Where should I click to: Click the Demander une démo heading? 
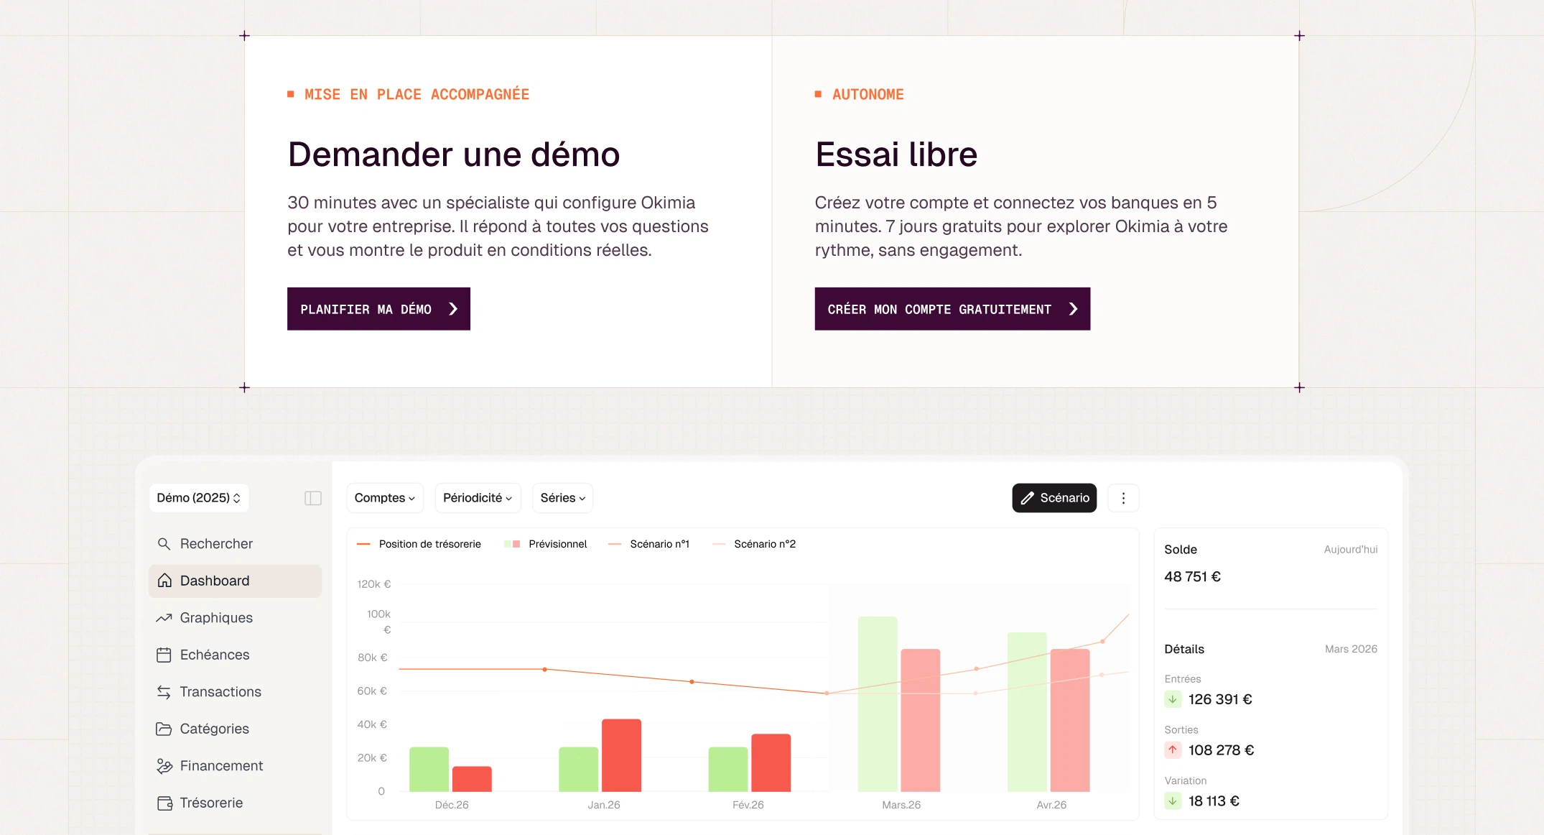454,154
